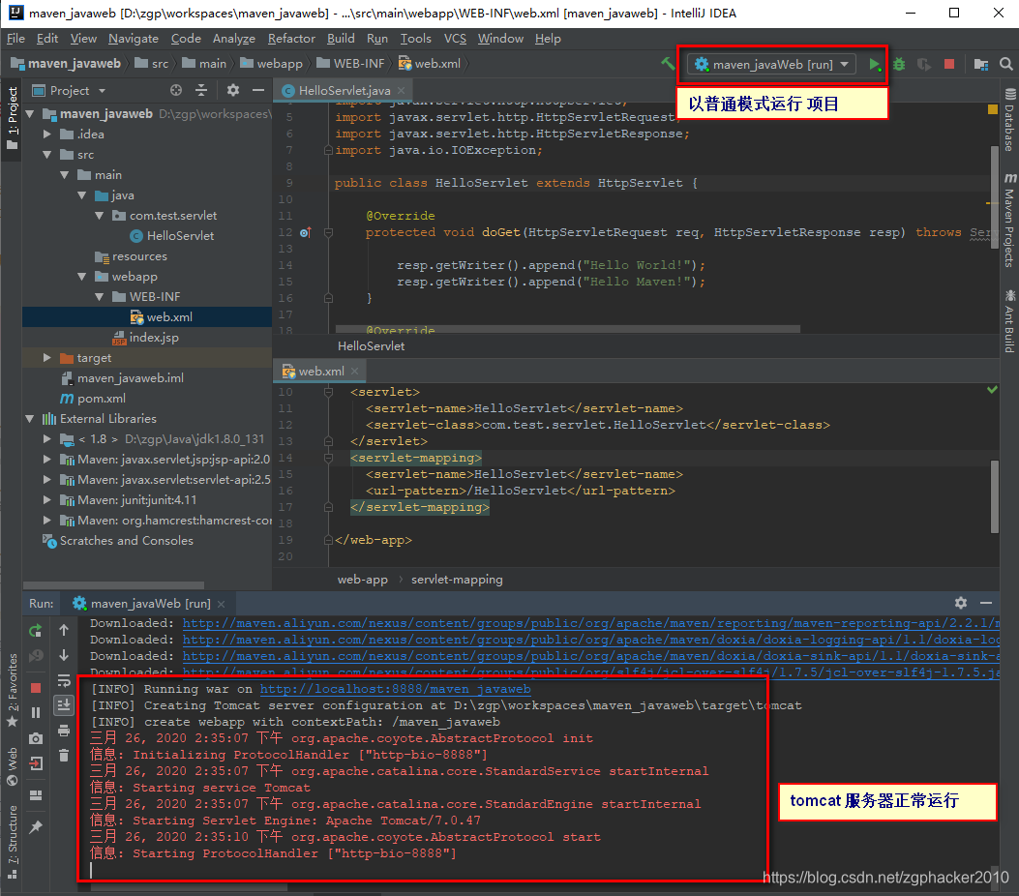
Task: Toggle pin tab in the Run panel
Action: tap(36, 826)
